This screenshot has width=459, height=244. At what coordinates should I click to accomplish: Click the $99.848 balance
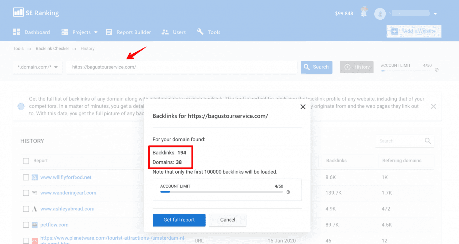(x=344, y=13)
